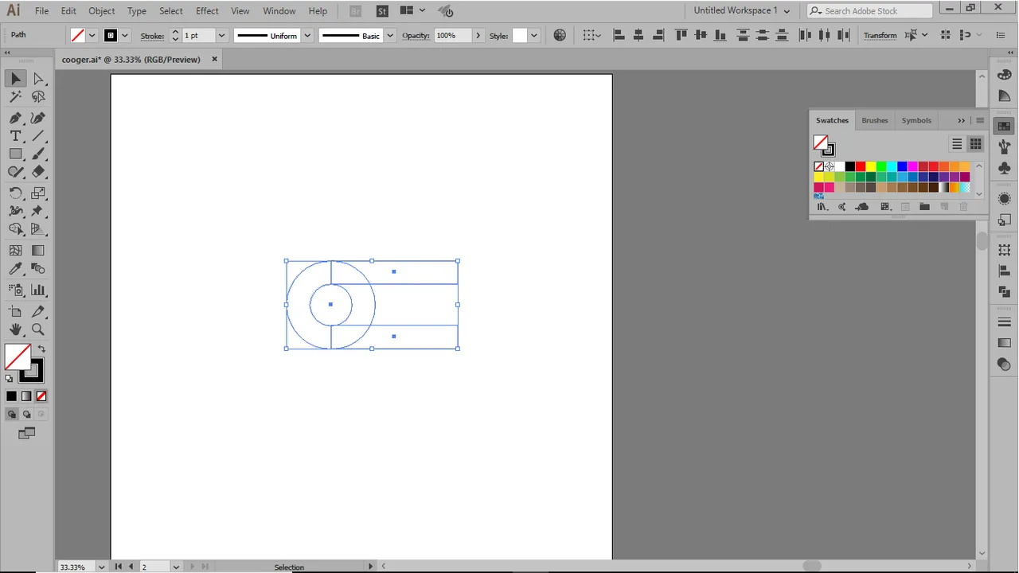Open Uniform width profile dropdown
The height and width of the screenshot is (573, 1019).
[306, 35]
